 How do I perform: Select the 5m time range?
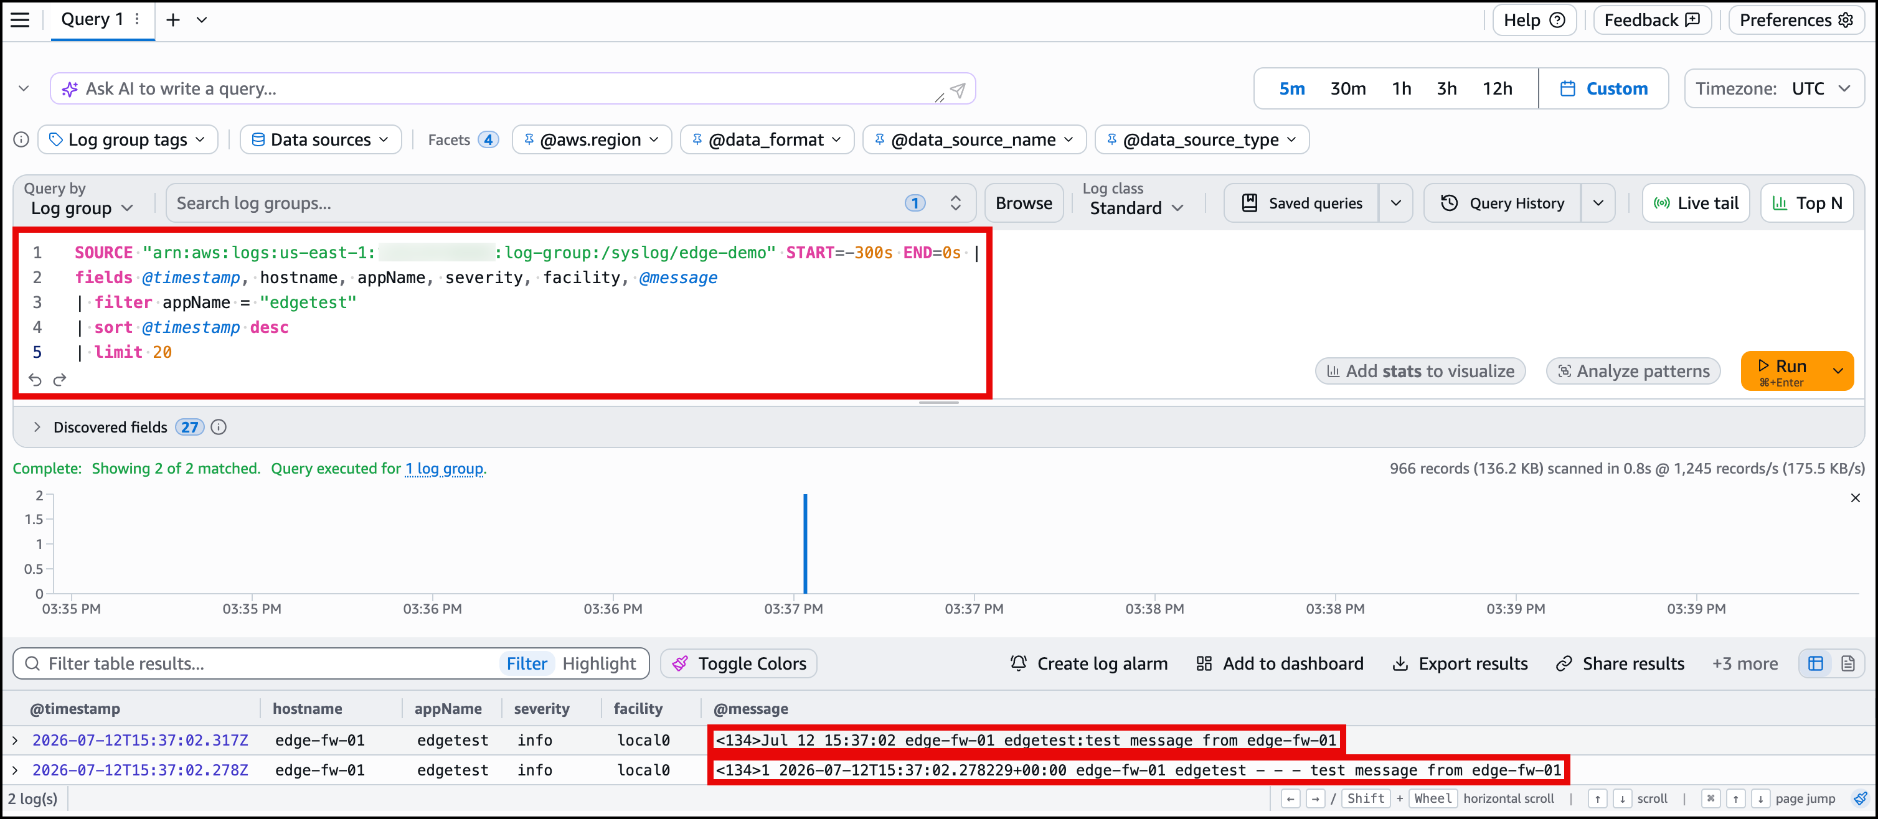1292,89
